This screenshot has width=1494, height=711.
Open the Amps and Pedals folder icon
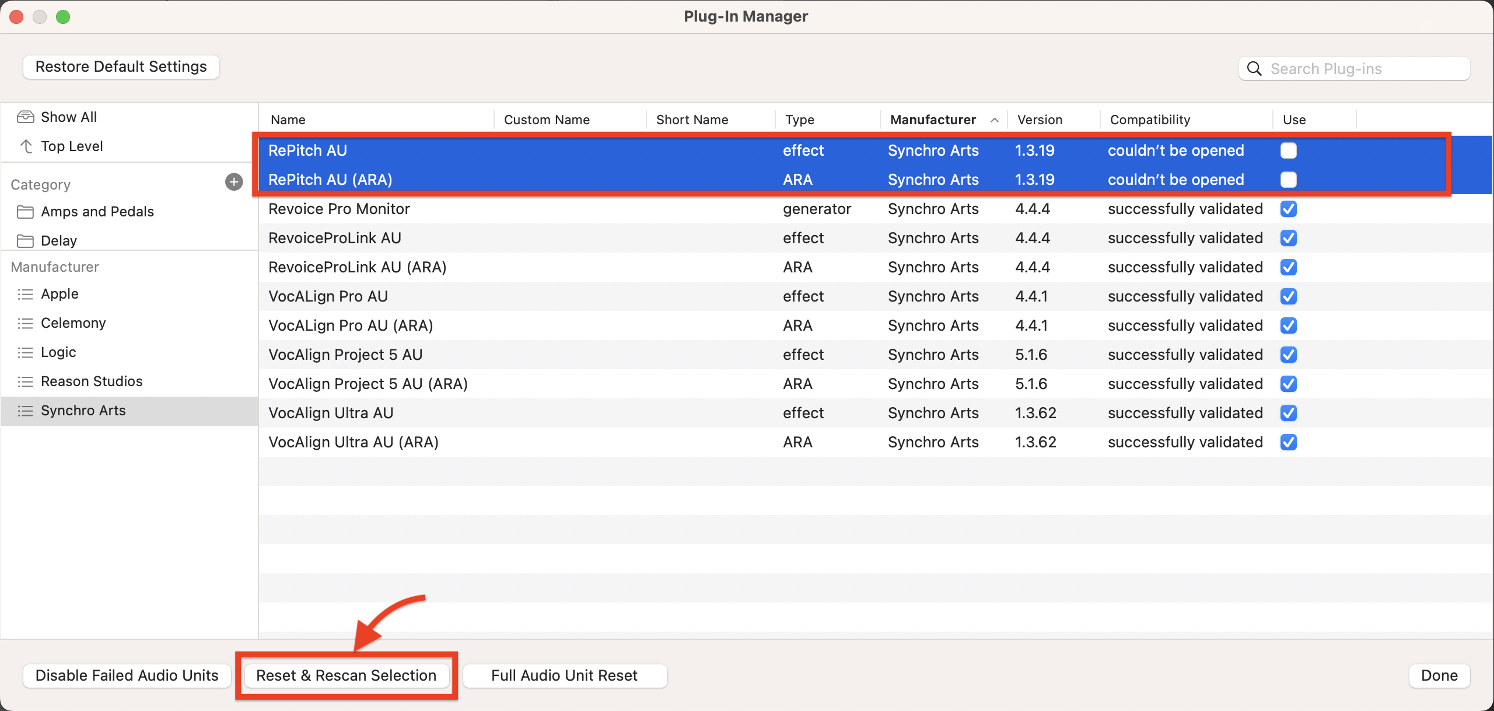pyautogui.click(x=25, y=212)
